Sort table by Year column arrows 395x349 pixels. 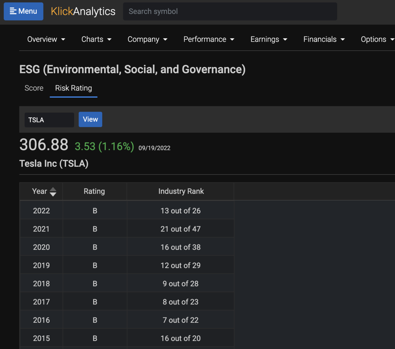[53, 191]
